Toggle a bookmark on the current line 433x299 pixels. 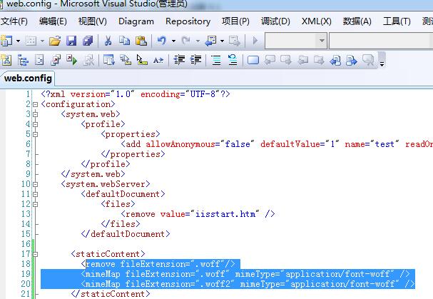point(253,60)
